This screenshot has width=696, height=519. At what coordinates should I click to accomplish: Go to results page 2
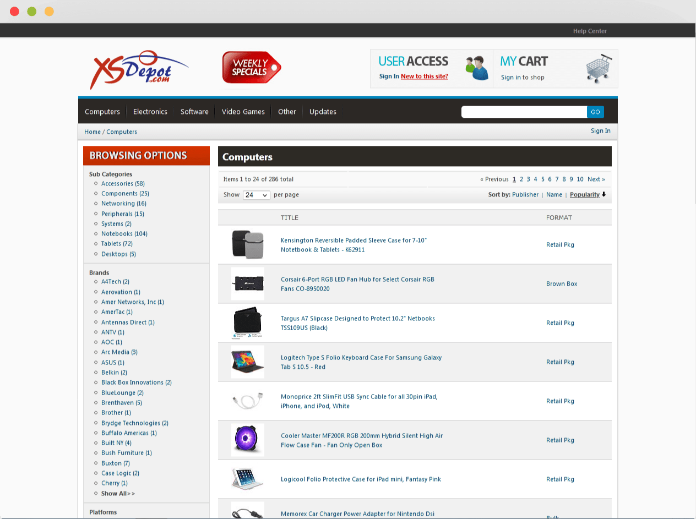click(521, 179)
